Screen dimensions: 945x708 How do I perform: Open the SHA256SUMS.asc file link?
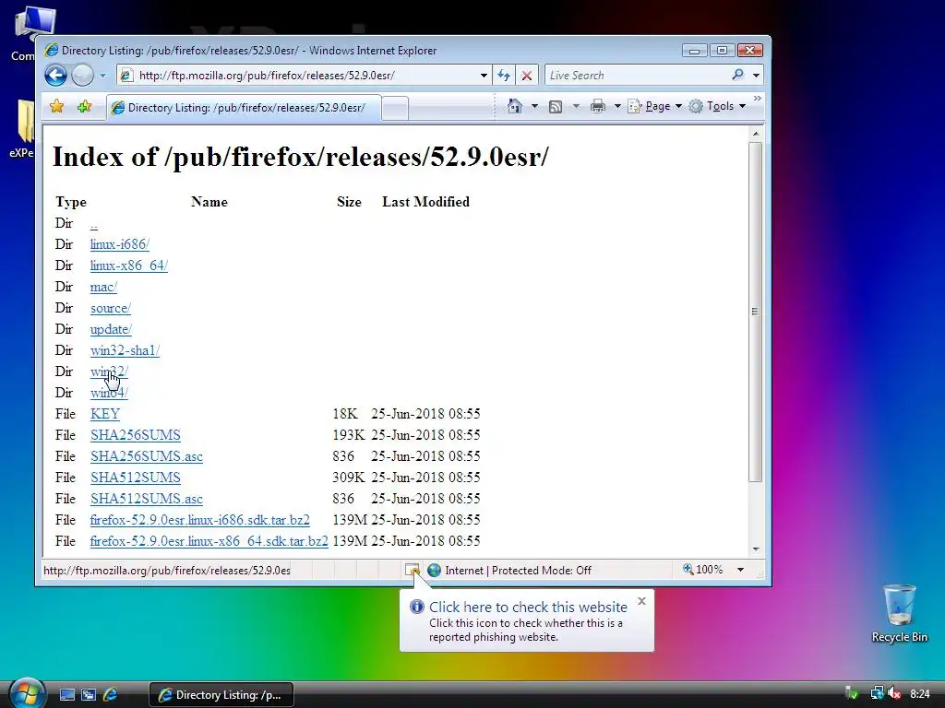(147, 456)
